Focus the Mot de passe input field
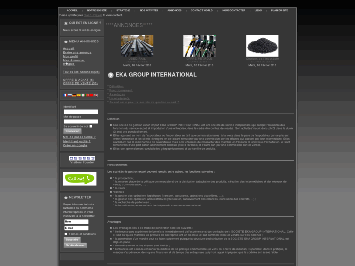This screenshot has width=355, height=266. [81, 122]
